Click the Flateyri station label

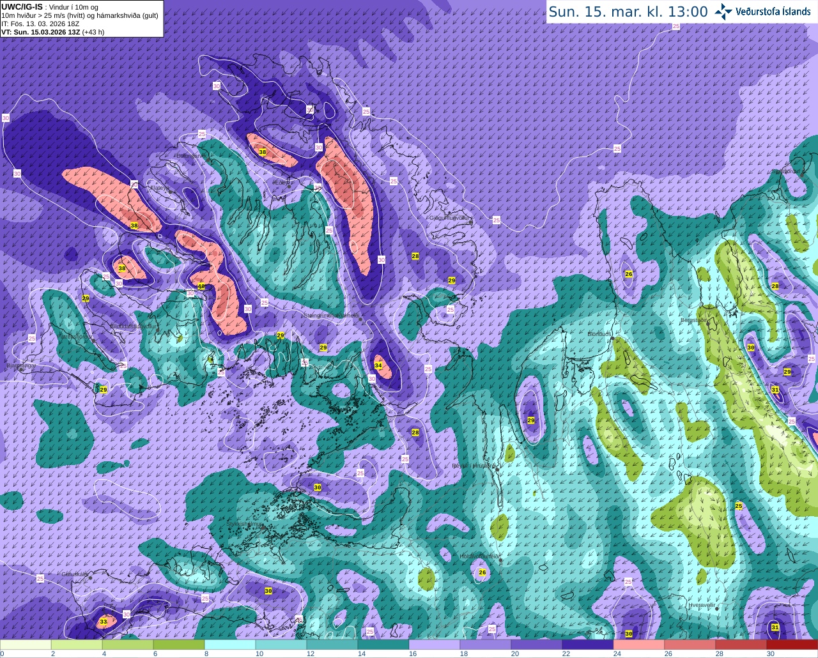pos(160,188)
